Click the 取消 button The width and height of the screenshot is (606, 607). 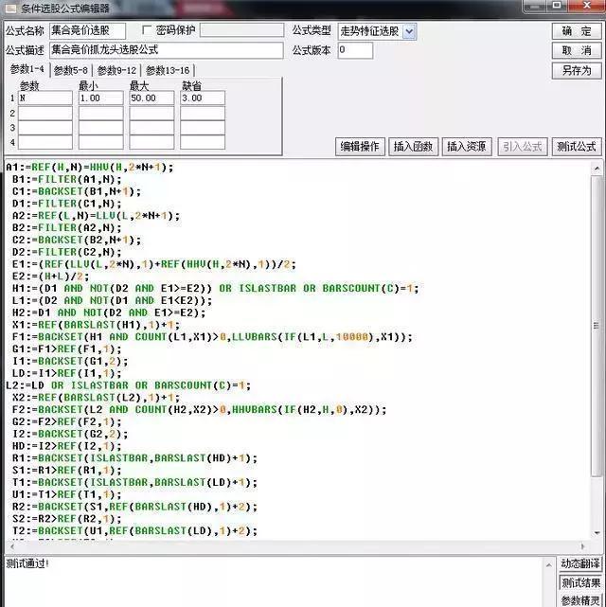click(576, 50)
